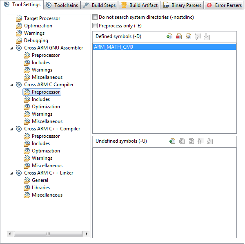Screen dimensions: 245x244
Task: Open C Compiler Includes settings
Action: click(37, 99)
